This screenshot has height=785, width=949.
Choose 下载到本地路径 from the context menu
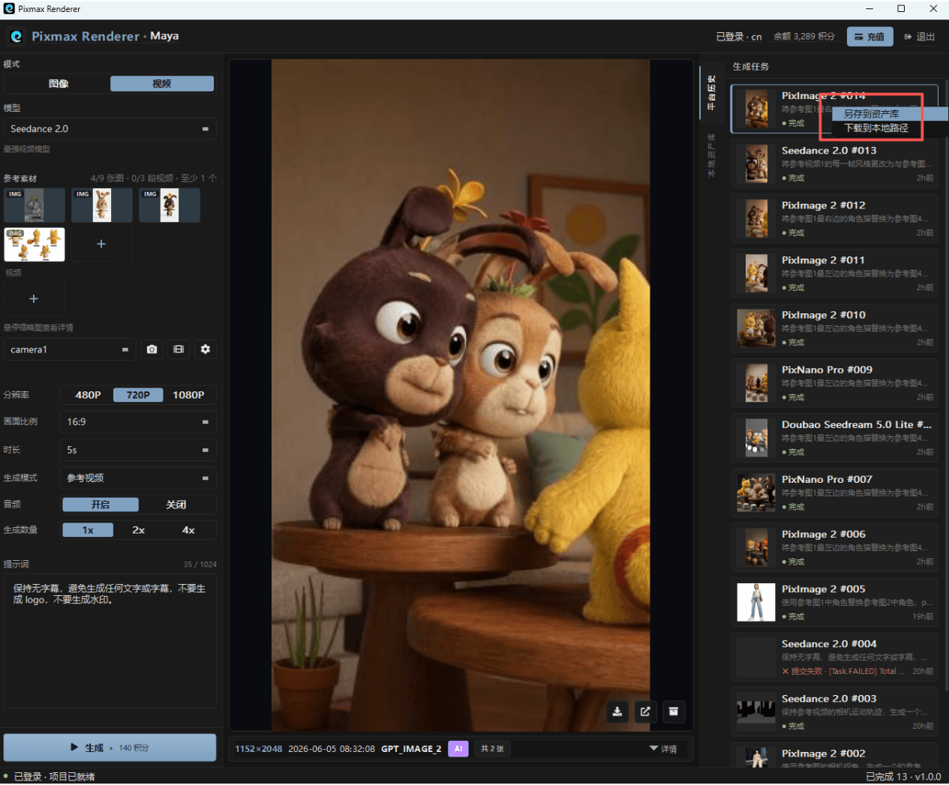coord(889,128)
